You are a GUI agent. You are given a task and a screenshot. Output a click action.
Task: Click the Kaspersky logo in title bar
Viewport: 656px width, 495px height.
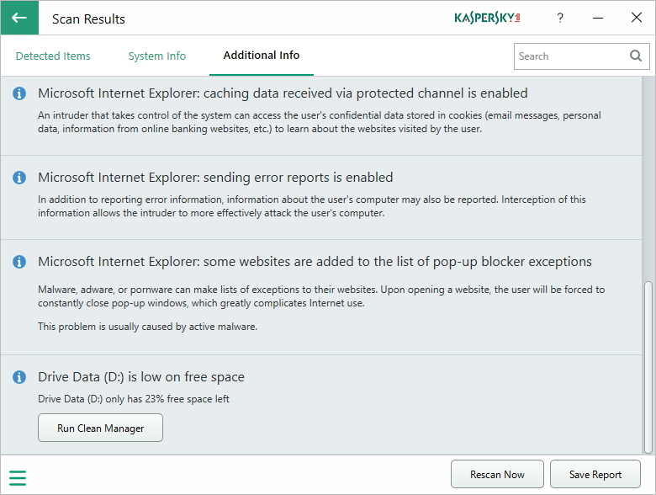[x=487, y=18]
